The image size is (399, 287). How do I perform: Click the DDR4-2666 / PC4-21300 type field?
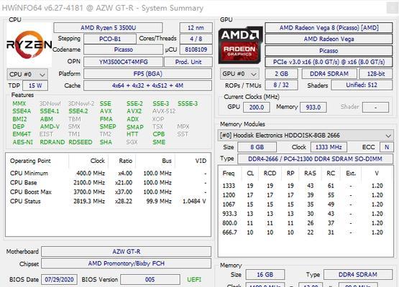pyautogui.click(x=315, y=159)
